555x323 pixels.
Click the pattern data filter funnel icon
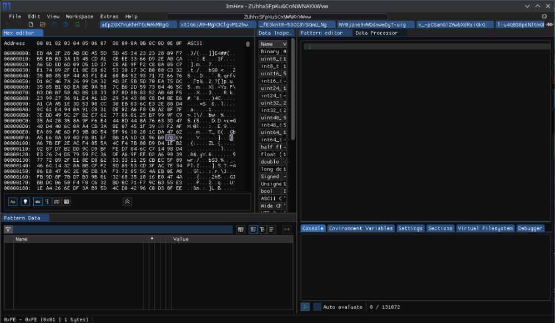8,229
